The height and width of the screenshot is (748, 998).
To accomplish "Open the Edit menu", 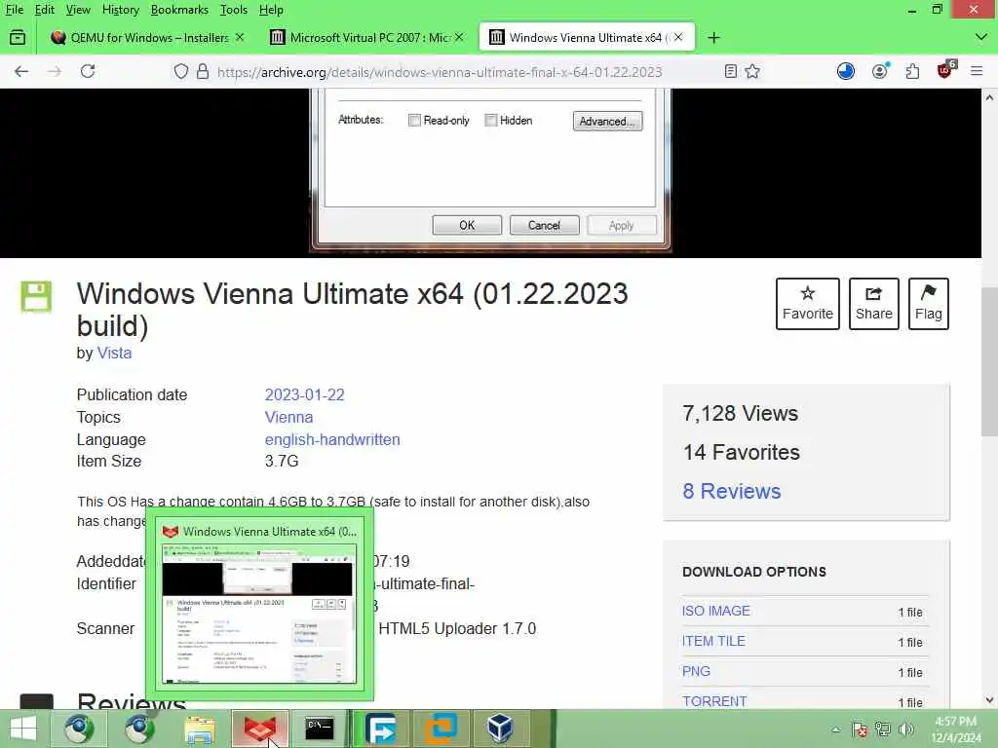I will pos(45,10).
